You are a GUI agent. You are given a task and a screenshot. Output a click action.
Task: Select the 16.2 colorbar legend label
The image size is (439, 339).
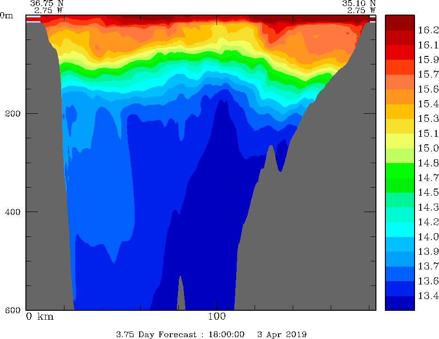tap(428, 30)
